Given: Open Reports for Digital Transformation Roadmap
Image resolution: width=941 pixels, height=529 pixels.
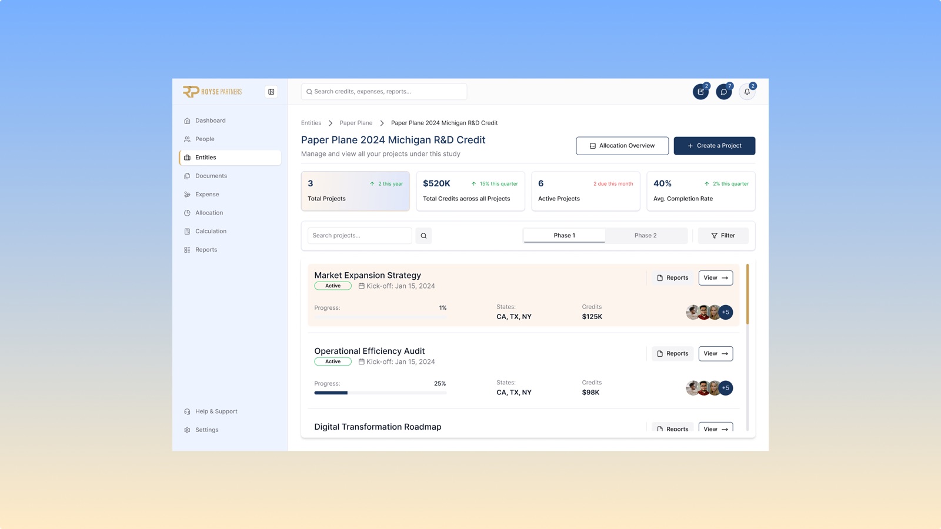Looking at the screenshot, I should [x=672, y=428].
